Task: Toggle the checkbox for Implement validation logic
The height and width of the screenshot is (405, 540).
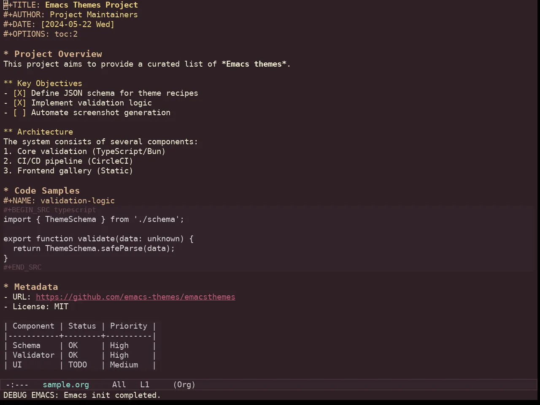Action: [x=19, y=103]
